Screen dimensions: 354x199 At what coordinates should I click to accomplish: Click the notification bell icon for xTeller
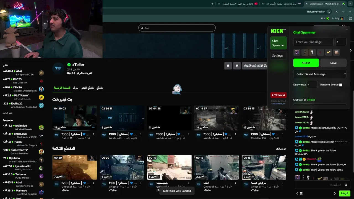pyautogui.click(x=228, y=66)
